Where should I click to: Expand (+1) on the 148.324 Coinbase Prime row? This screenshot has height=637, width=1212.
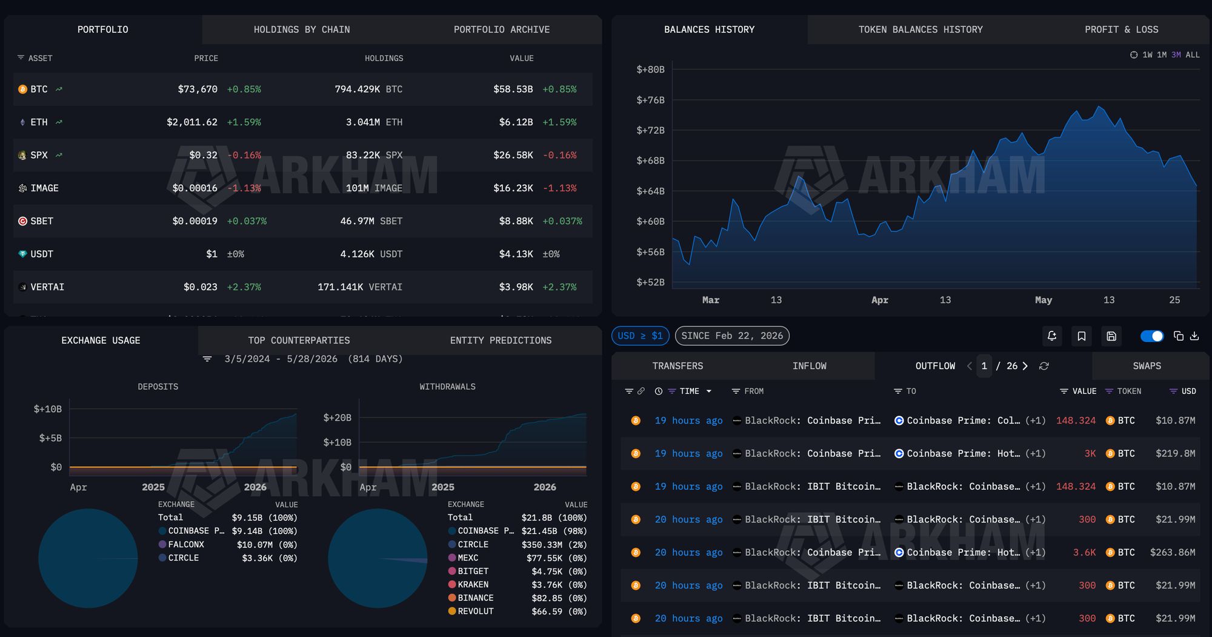(x=1035, y=421)
